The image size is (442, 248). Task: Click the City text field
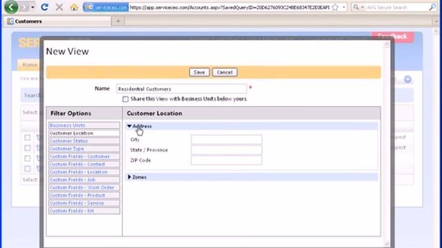point(227,139)
